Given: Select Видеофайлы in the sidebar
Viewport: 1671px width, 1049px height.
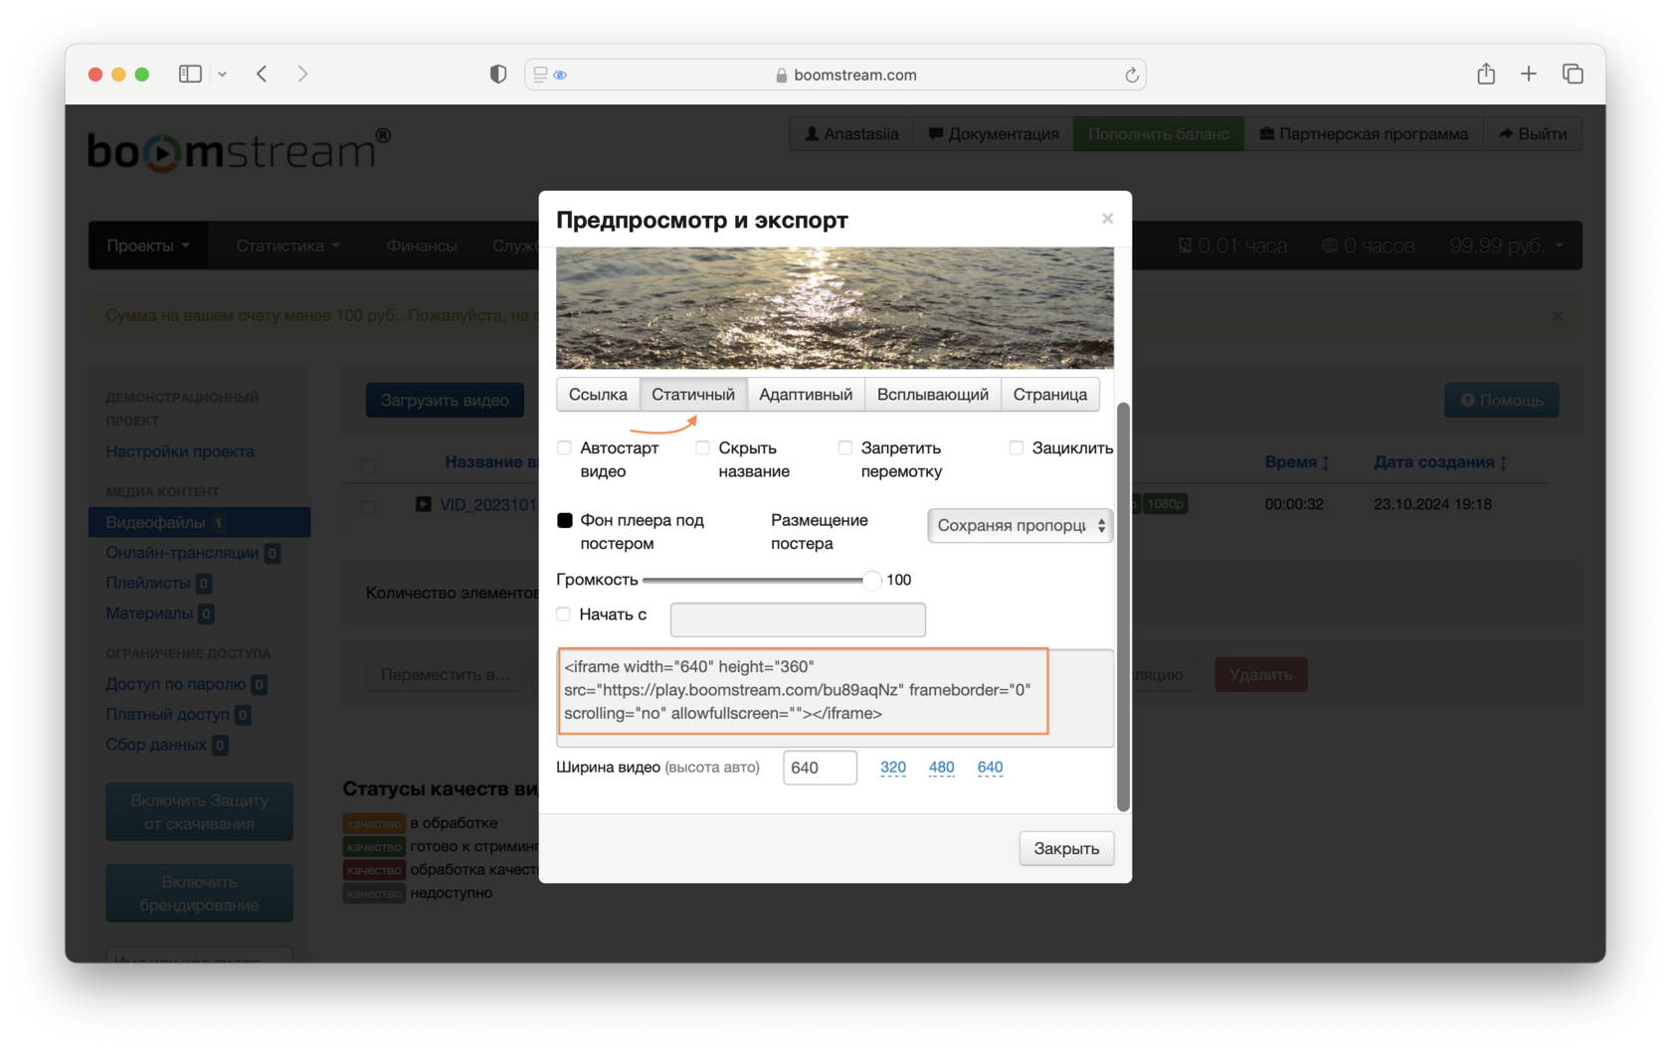Looking at the screenshot, I should coord(199,522).
